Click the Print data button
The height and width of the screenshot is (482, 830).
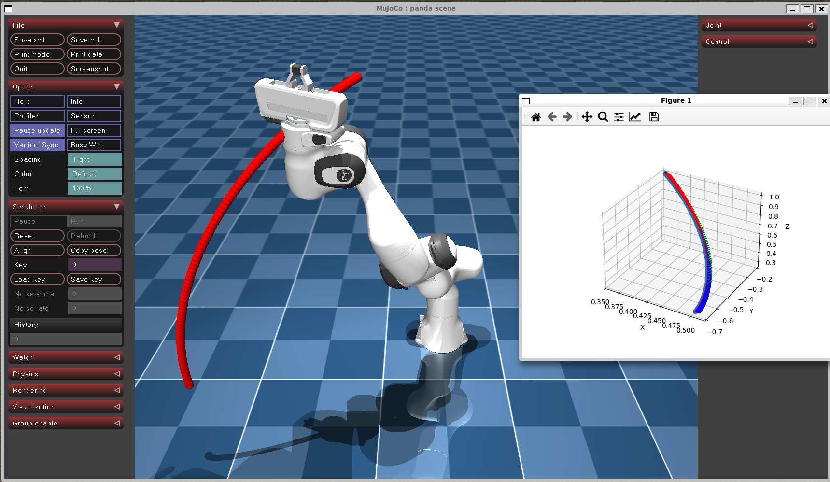coord(94,54)
